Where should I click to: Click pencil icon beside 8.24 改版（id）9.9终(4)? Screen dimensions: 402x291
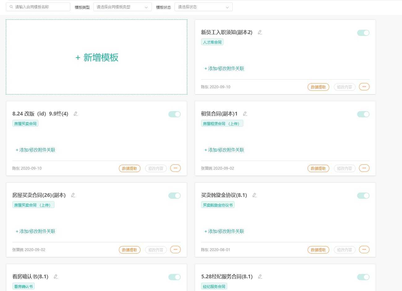coord(76,114)
